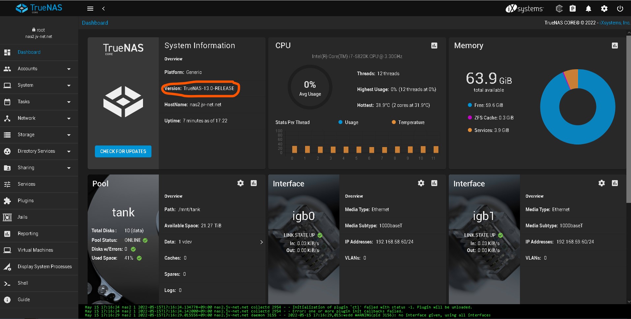
Task: Click the TrueNAS logo in header
Action: 39,8
